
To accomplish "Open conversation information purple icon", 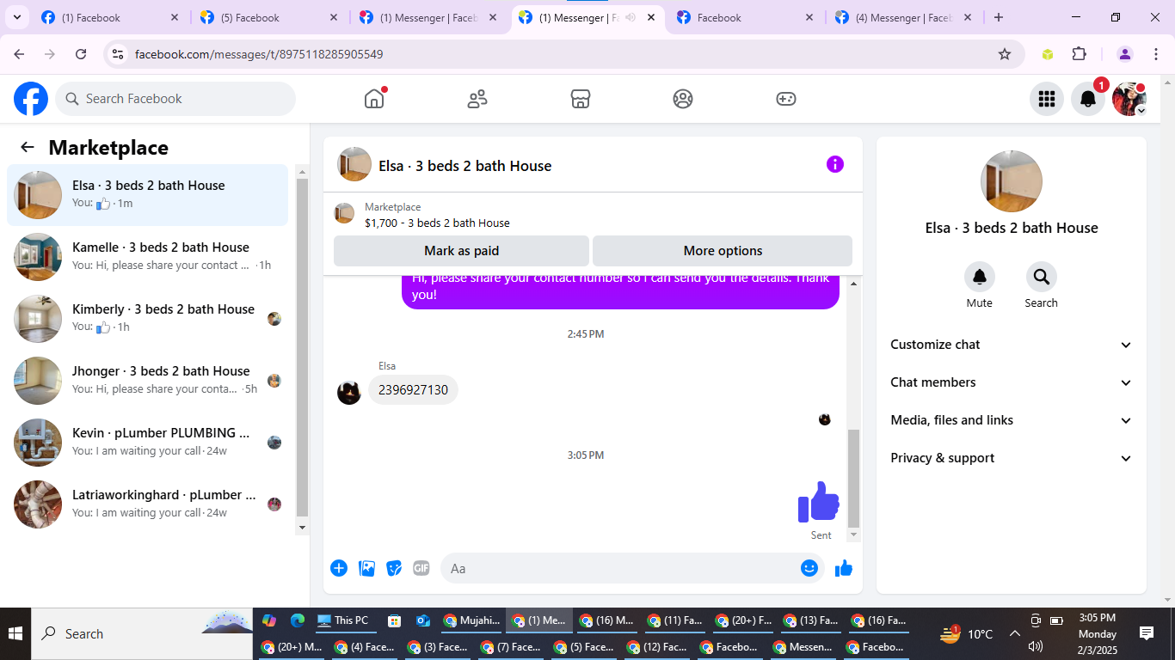I will [x=835, y=164].
